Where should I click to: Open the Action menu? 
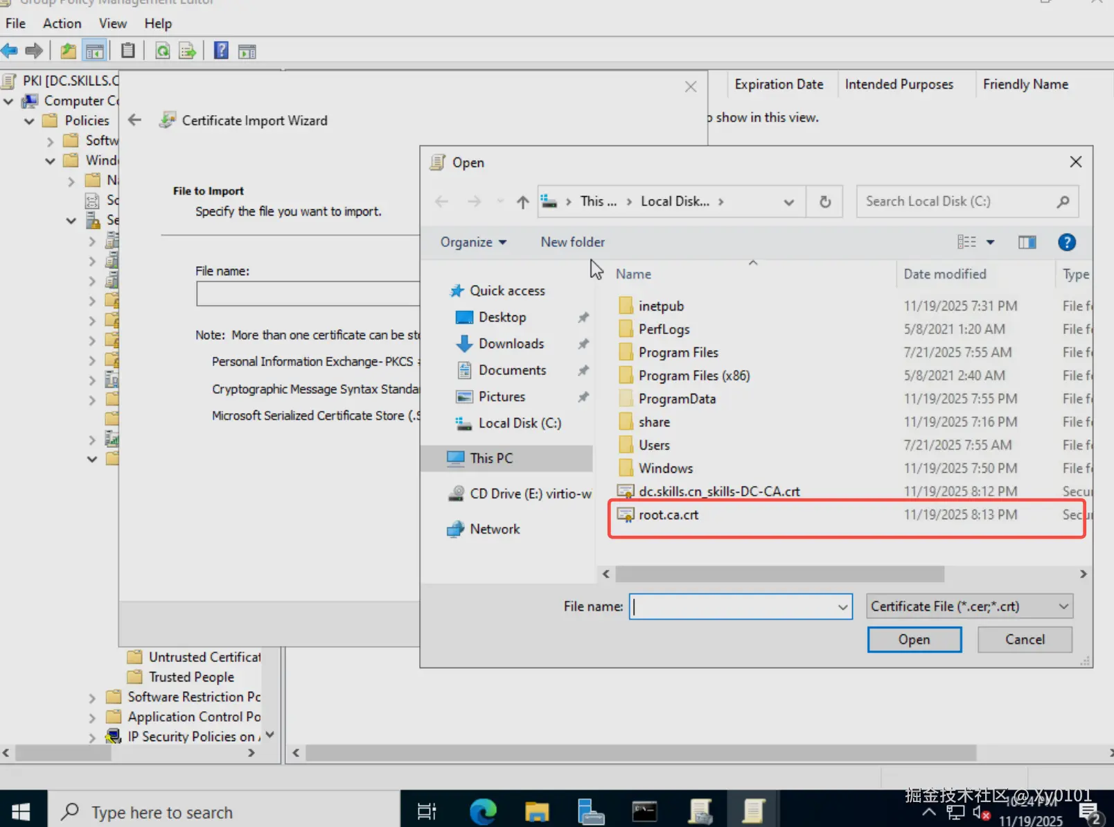coord(62,23)
